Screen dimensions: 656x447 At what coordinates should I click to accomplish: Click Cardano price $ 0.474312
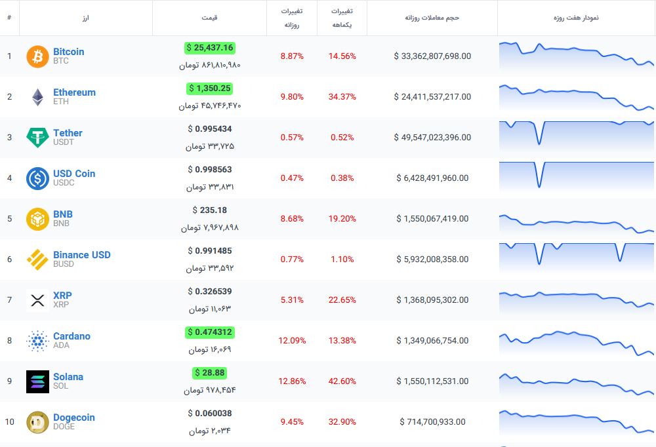[210, 332]
